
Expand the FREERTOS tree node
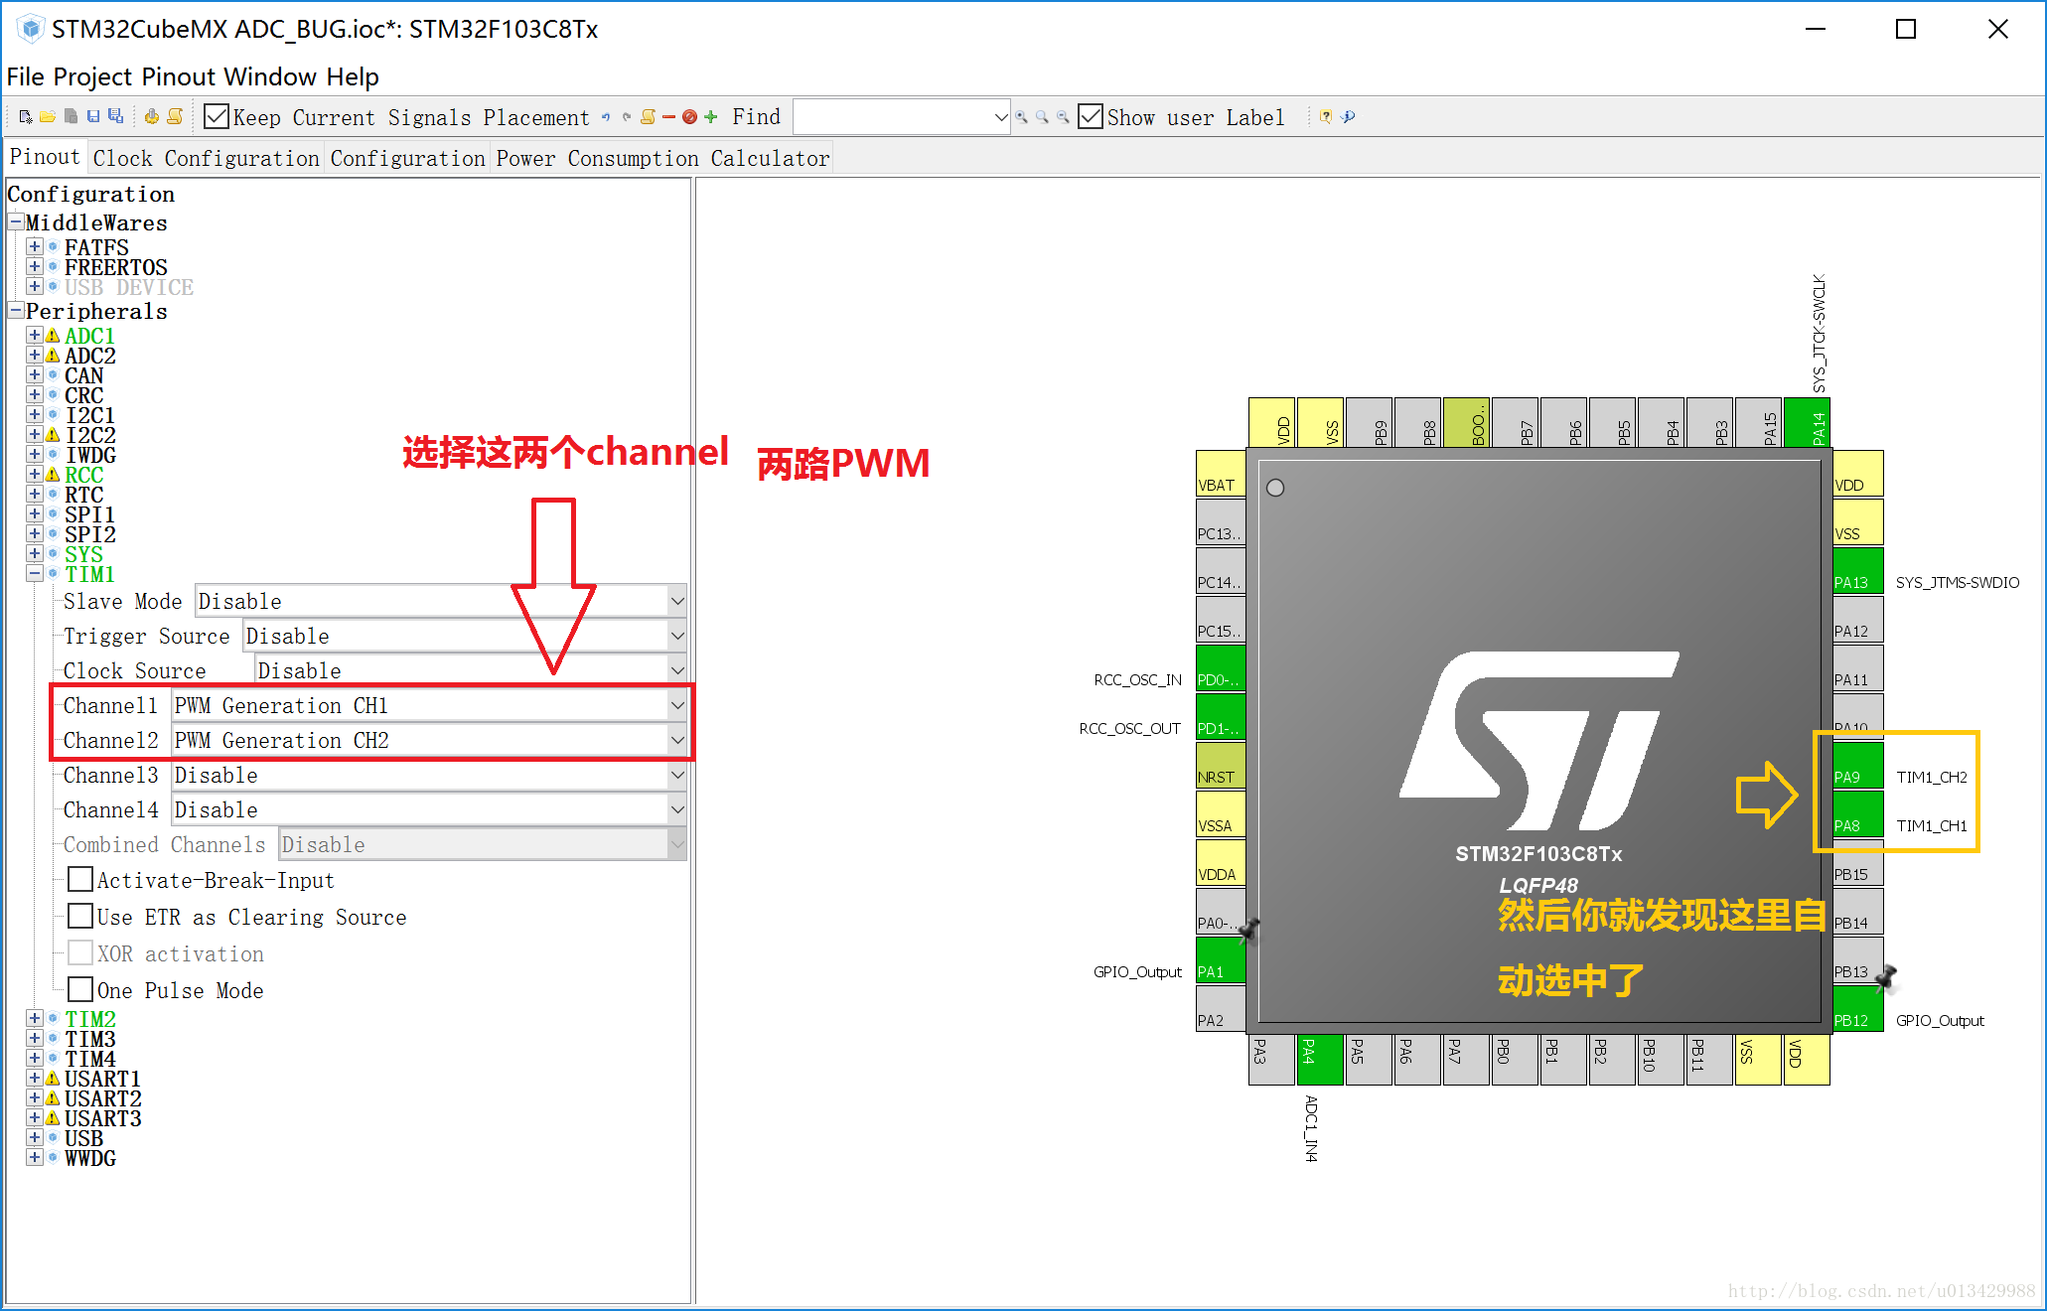35,266
